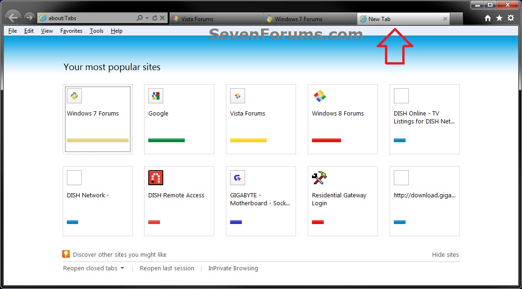
Task: Open Favorites star icon
Action: 499,18
